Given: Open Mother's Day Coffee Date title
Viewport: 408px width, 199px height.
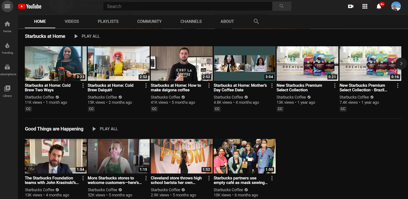Looking at the screenshot, I should point(240,88).
